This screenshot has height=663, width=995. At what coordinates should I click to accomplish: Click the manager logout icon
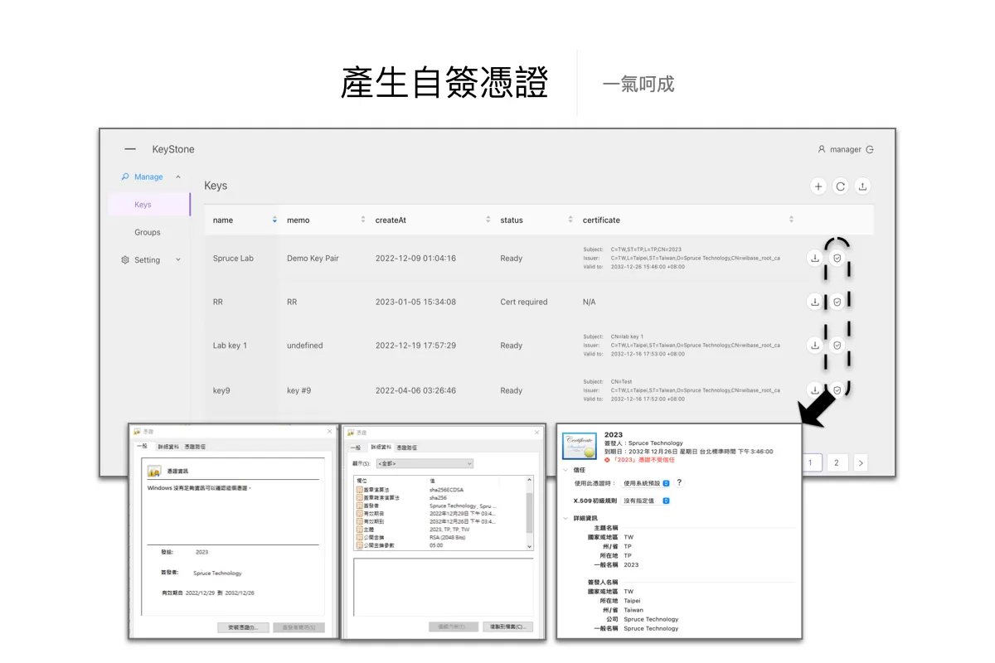tap(870, 150)
